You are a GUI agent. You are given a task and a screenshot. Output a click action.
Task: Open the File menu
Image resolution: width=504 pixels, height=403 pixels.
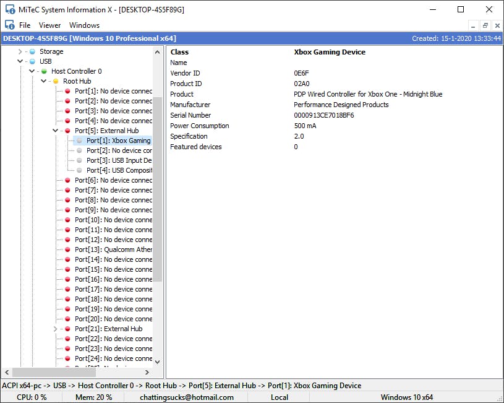tap(25, 25)
